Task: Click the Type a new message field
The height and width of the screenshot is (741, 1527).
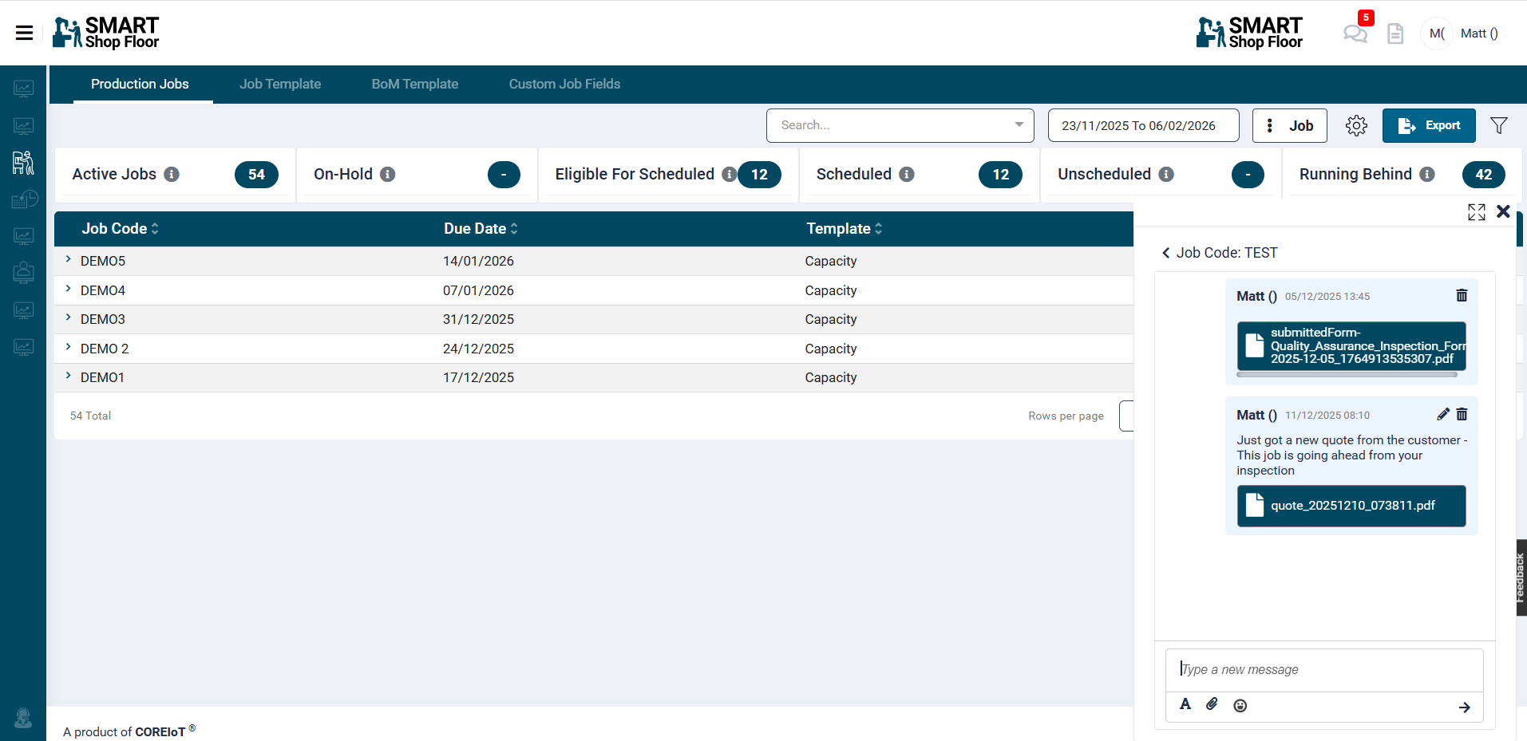Action: [x=1323, y=670]
